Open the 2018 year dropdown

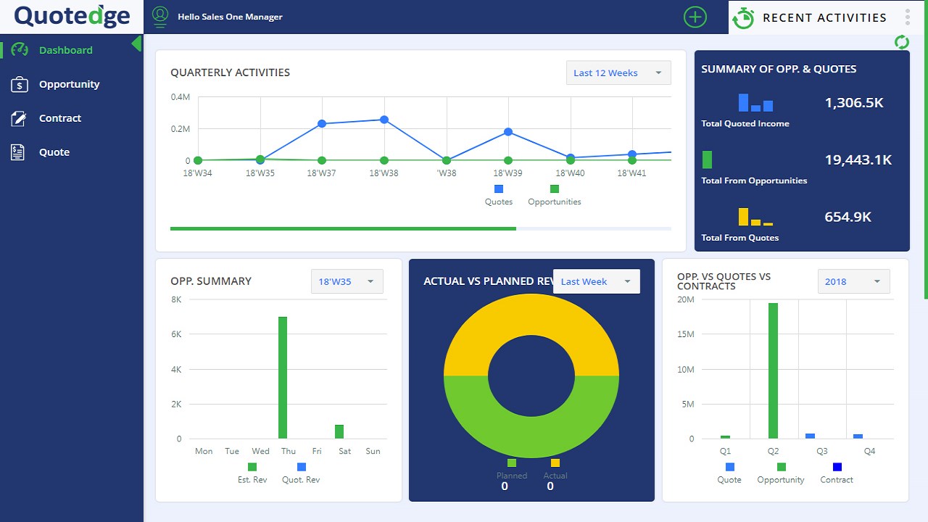coord(853,281)
